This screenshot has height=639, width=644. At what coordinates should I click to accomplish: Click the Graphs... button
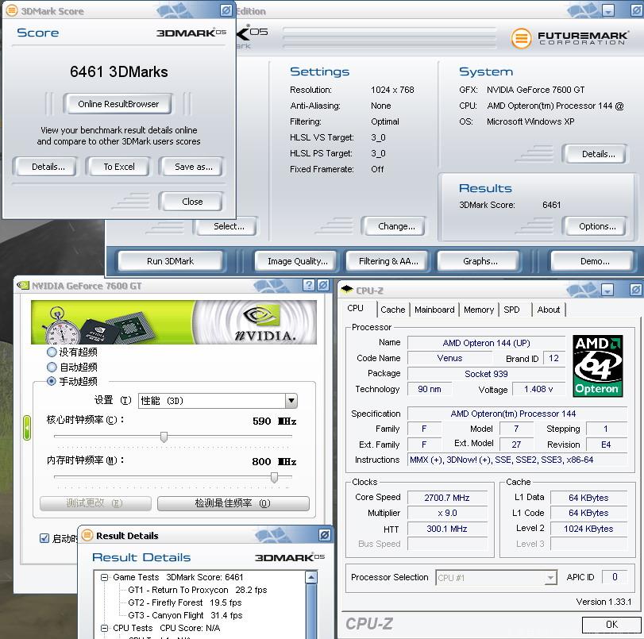[x=480, y=261]
